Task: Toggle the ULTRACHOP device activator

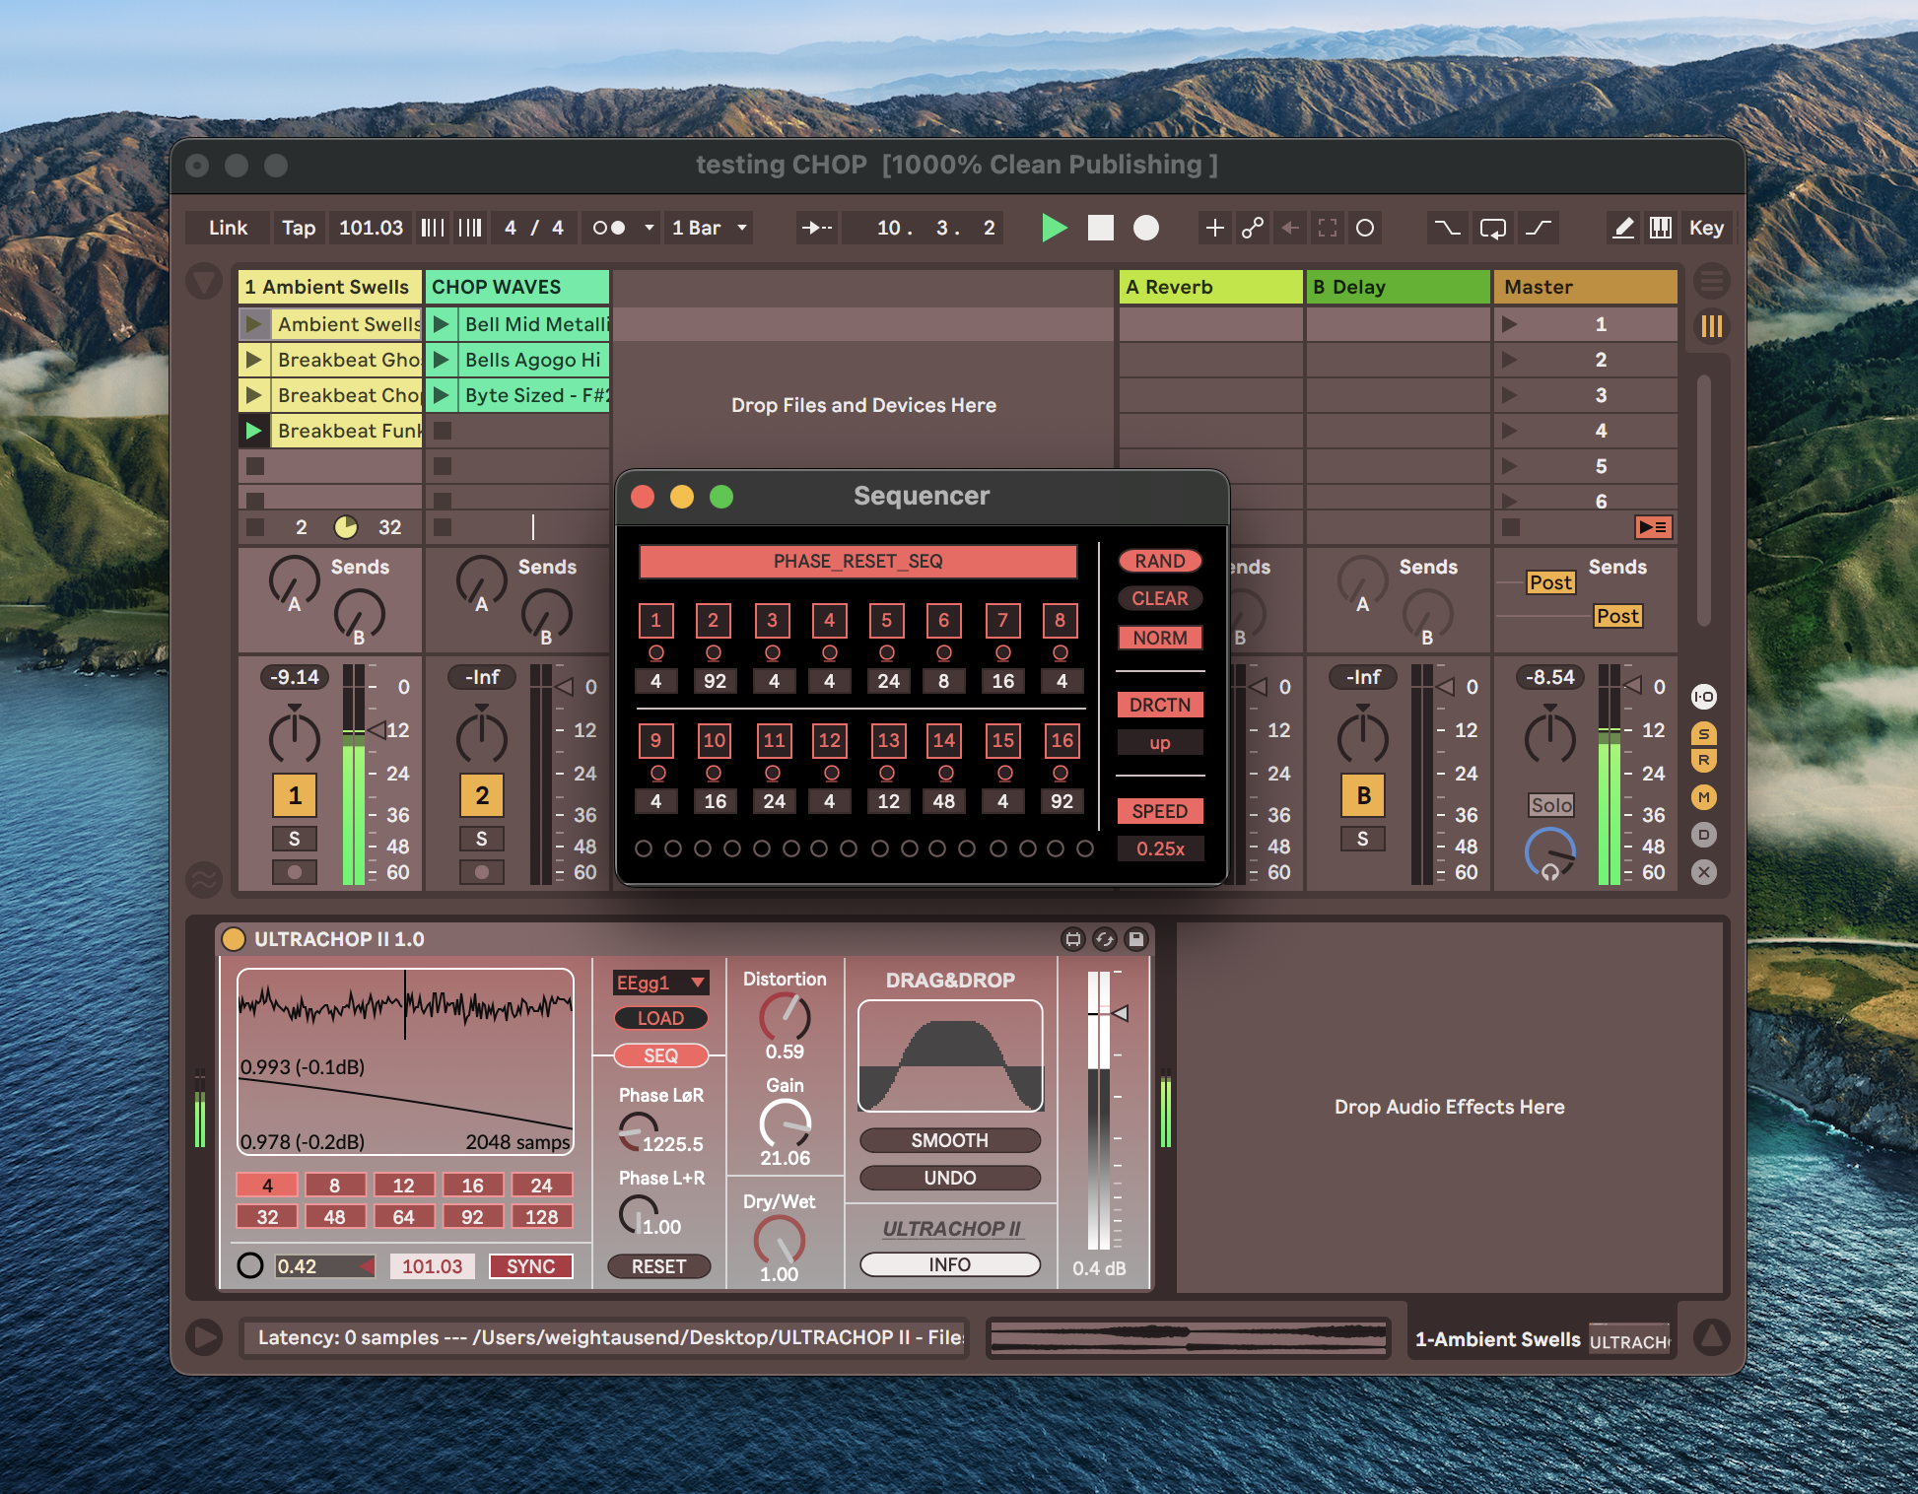Action: click(x=234, y=939)
